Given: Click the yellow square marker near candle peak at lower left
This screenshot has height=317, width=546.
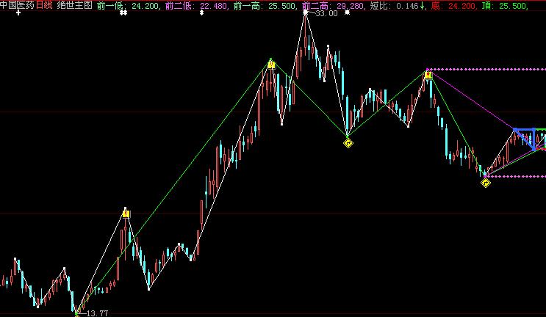Looking at the screenshot, I should point(126,214).
